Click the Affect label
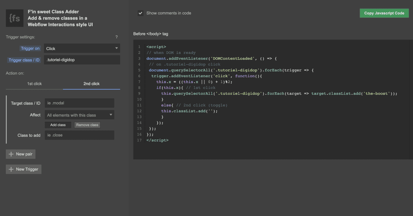The image size is (413, 216). (x=35, y=115)
